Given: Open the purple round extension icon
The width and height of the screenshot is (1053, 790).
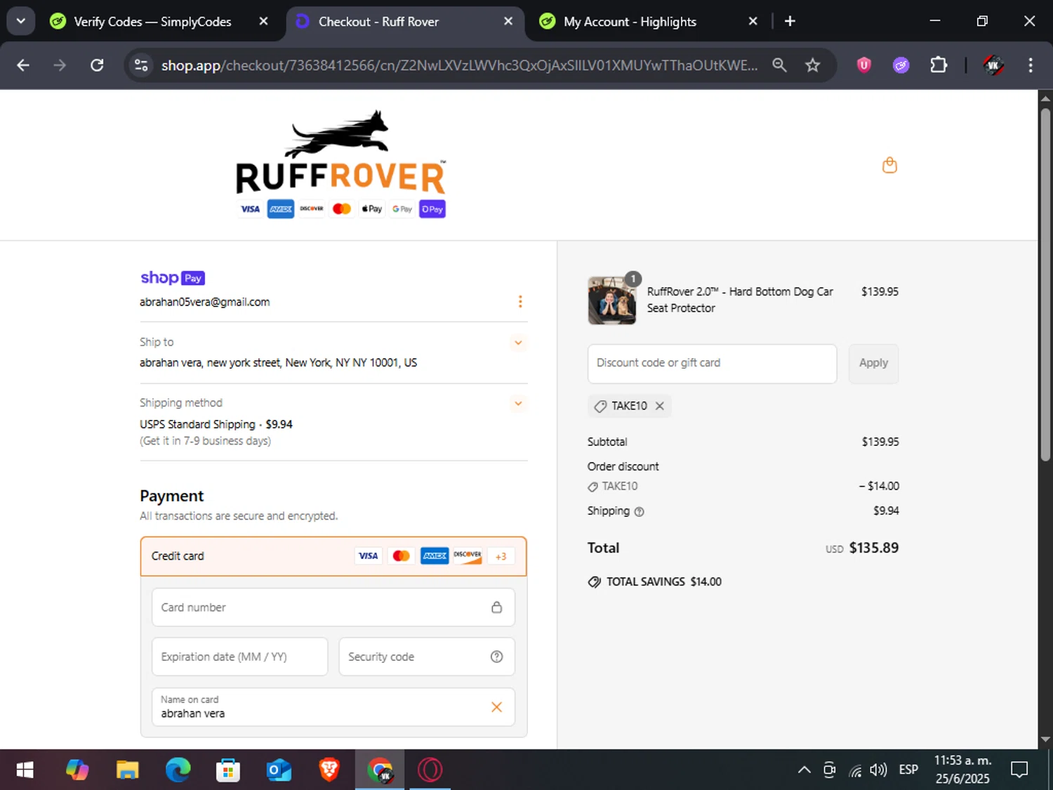Looking at the screenshot, I should (901, 65).
